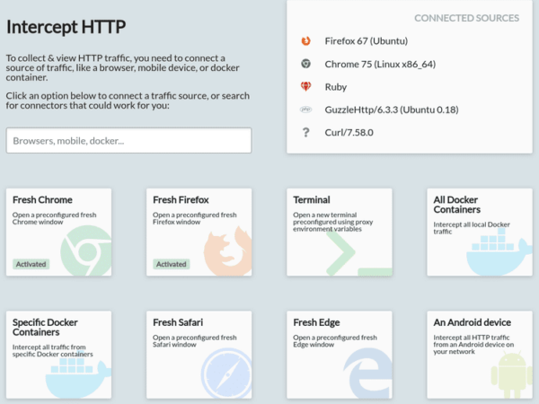Click Activated badge on Fresh Firefox card
The image size is (539, 404).
(x=172, y=264)
